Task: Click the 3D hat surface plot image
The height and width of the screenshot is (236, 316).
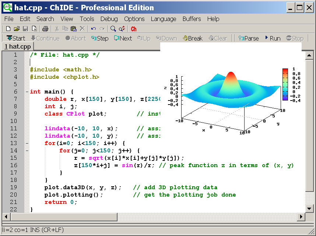Action: coord(231,90)
